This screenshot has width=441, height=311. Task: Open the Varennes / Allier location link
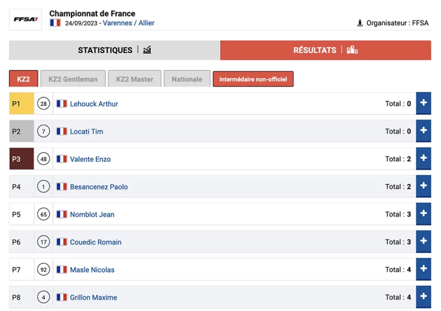[x=128, y=23]
